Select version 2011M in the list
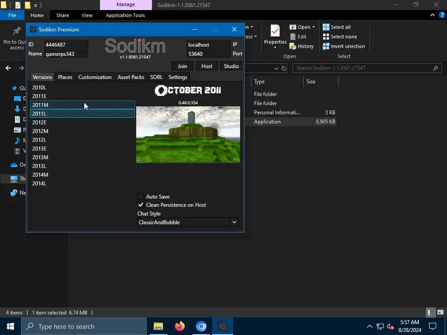The width and height of the screenshot is (447, 335). coord(83,105)
